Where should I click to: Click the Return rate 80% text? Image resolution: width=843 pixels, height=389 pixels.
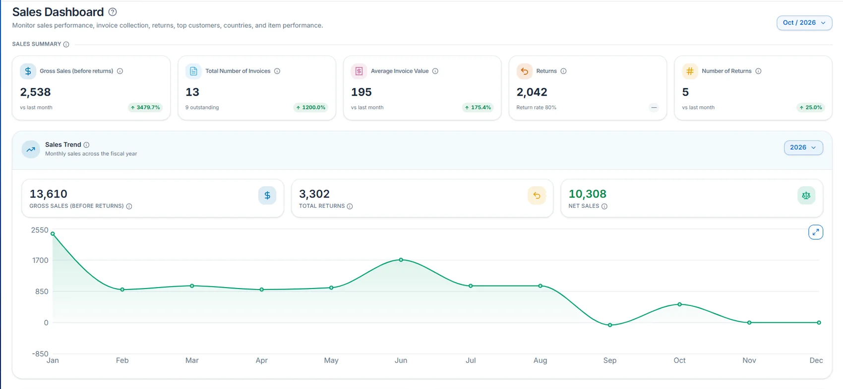[537, 107]
